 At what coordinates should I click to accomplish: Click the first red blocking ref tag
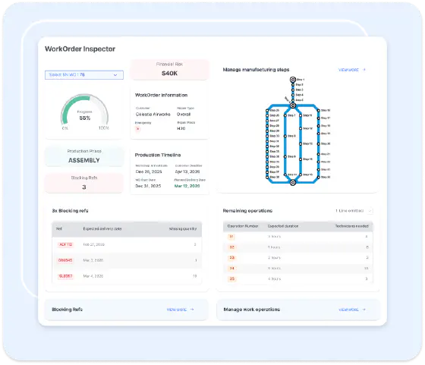click(x=65, y=244)
